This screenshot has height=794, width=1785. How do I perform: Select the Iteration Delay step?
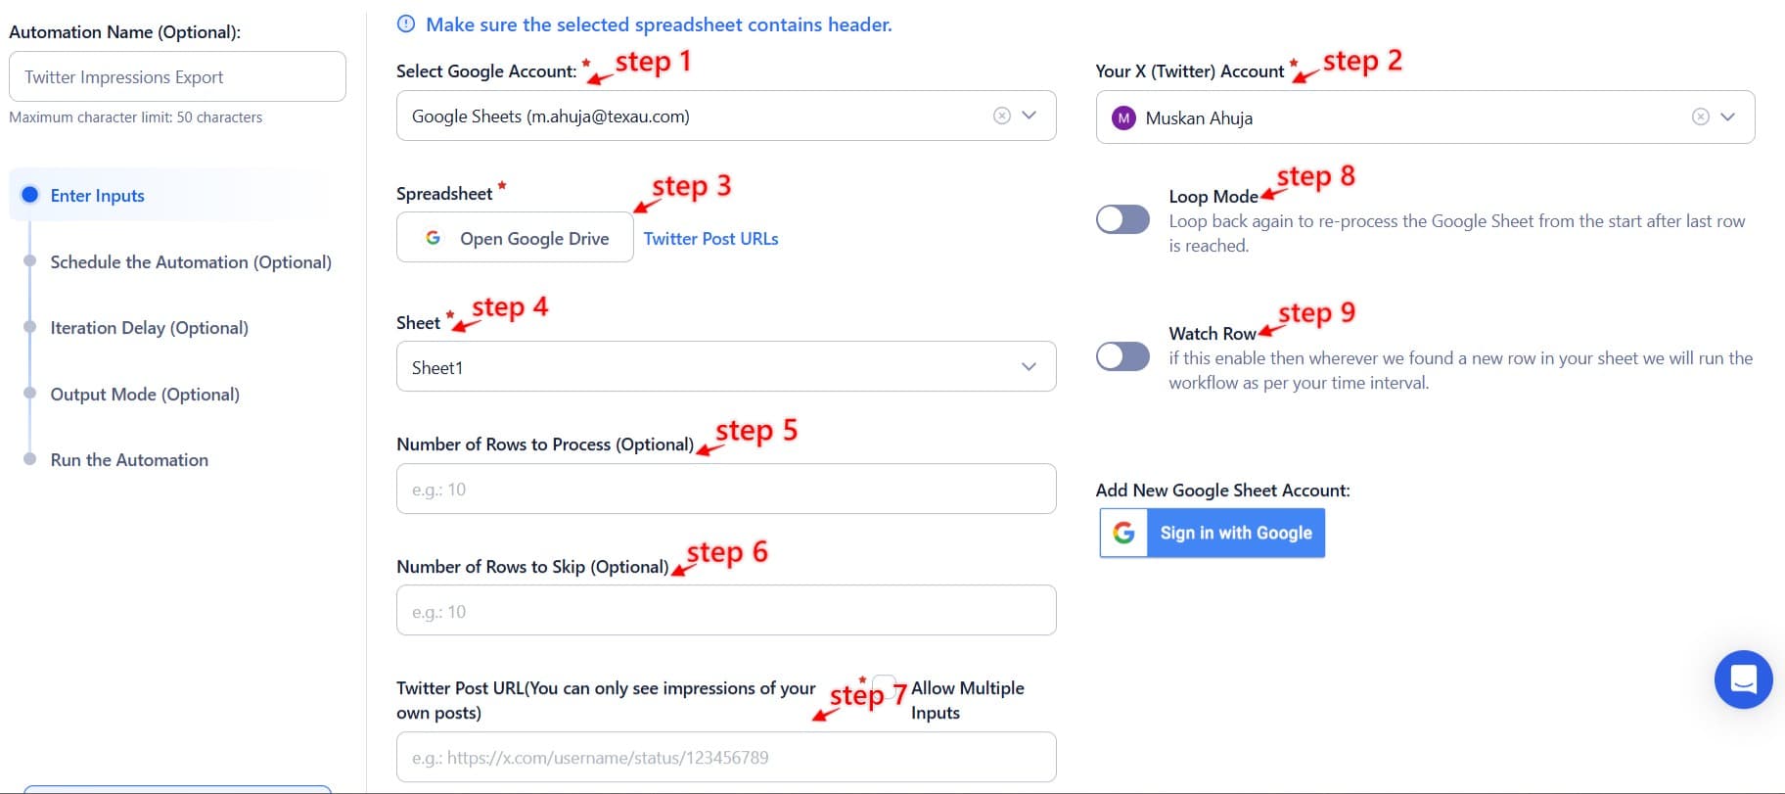(x=149, y=327)
